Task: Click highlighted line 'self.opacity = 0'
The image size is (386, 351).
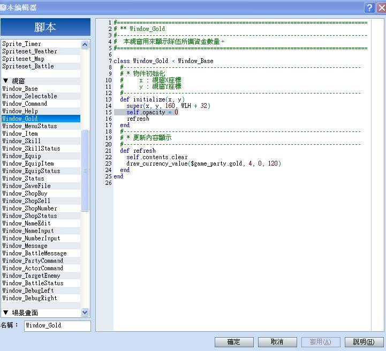Action: (x=152, y=112)
